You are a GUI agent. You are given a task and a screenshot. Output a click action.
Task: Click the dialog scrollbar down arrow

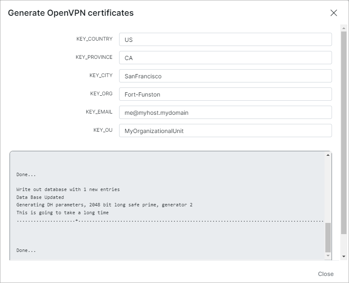point(344,257)
